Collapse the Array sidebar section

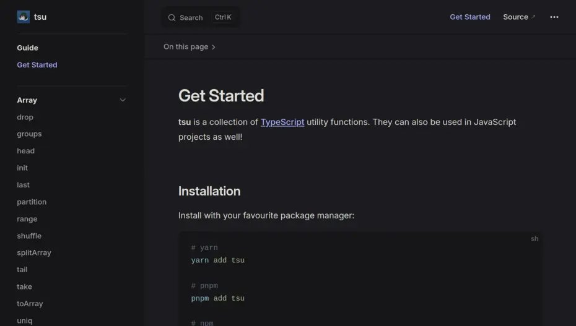123,100
